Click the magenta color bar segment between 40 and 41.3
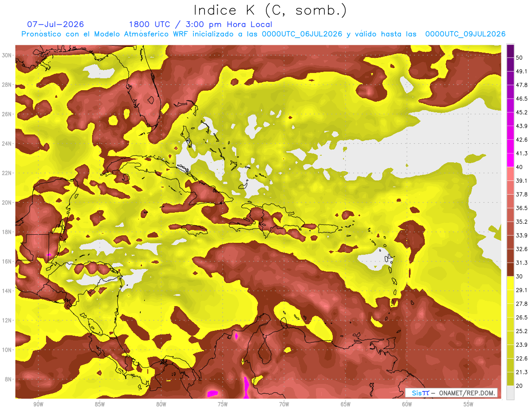Viewport: 531px width, 410px height. (x=510, y=160)
